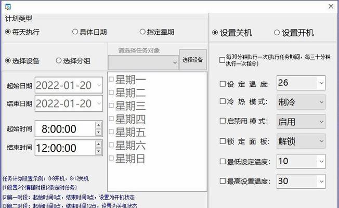The image size is (339, 208).
Task: Check the 星期日 checkbox
Action: coord(111,158)
